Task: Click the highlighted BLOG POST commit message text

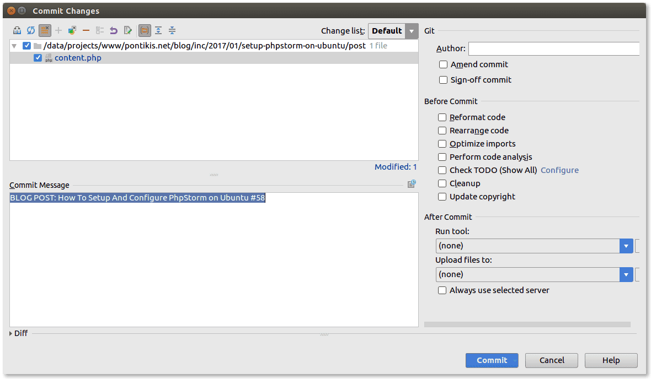Action: coord(137,198)
